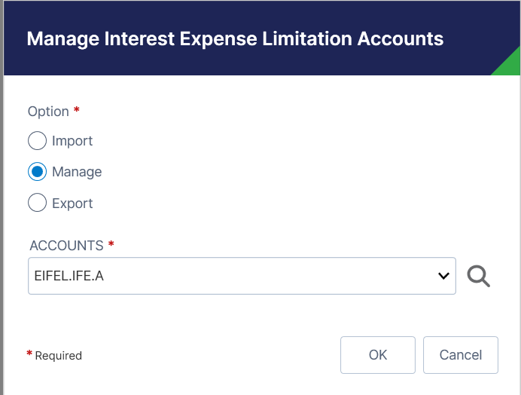Click the red asterisk next to Option
521x395 pixels.
point(76,111)
